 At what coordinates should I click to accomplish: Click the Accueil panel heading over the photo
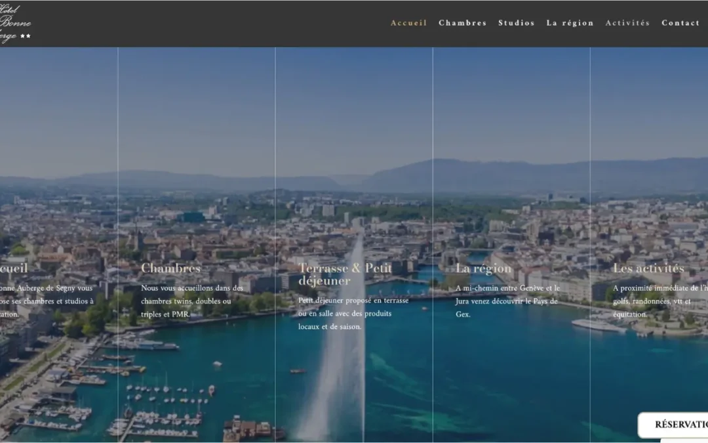click(x=13, y=268)
